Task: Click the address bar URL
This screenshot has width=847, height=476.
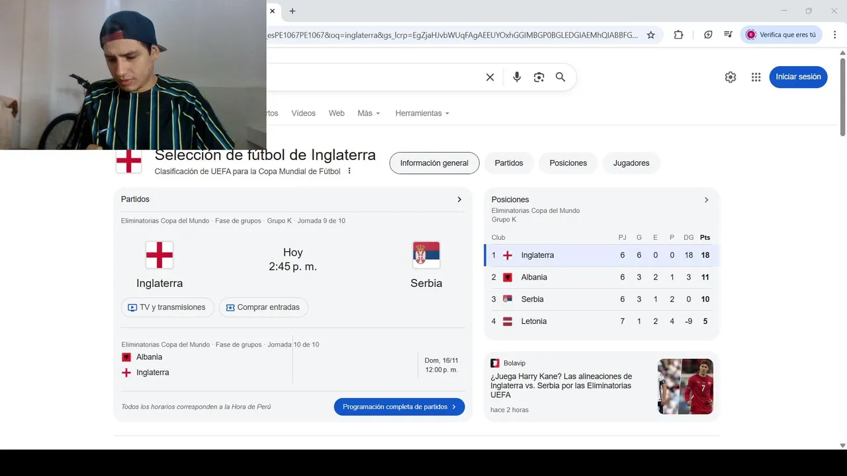Action: (x=453, y=35)
